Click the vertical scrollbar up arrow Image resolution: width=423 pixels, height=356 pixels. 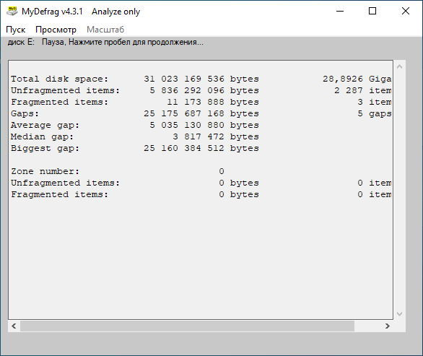399,66
